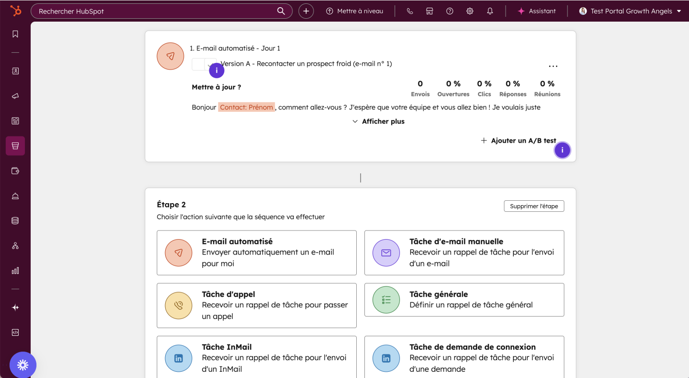Open the calling phone icon

(410, 11)
